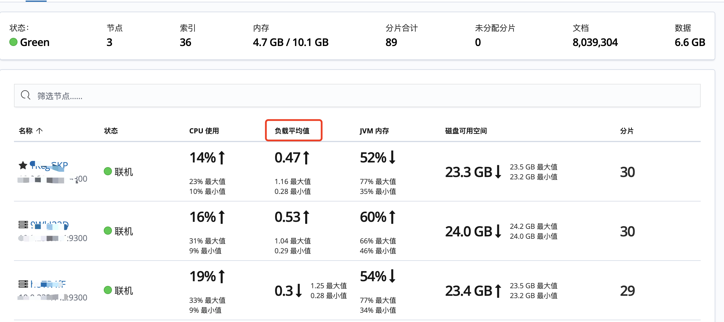Focus the 筛选节点 filter input field
This screenshot has width=724, height=322.
coord(357,95)
